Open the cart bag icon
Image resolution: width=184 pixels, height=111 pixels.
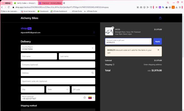pos(160,18)
